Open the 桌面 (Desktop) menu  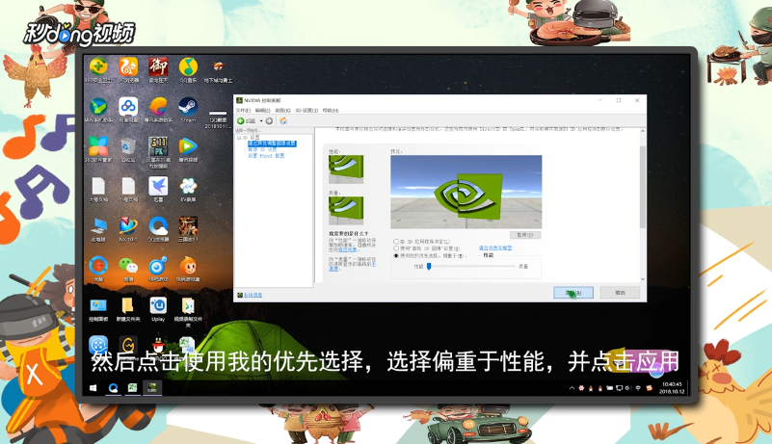pyautogui.click(x=282, y=110)
